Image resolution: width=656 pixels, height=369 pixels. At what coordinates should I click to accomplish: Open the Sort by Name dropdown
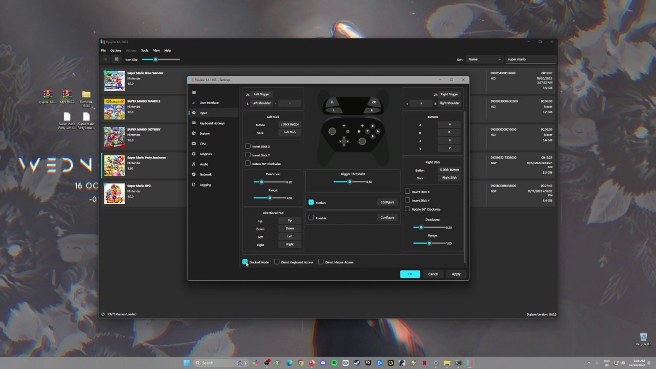coord(484,59)
